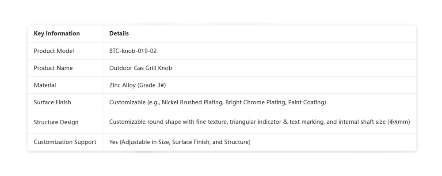This screenshot has height=176, width=442.
Task: Click the 'triangular indicator' phrase
Action: point(256,122)
